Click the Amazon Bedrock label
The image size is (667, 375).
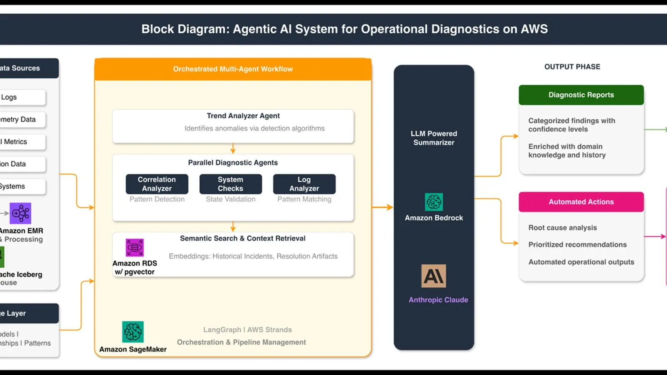coord(434,218)
